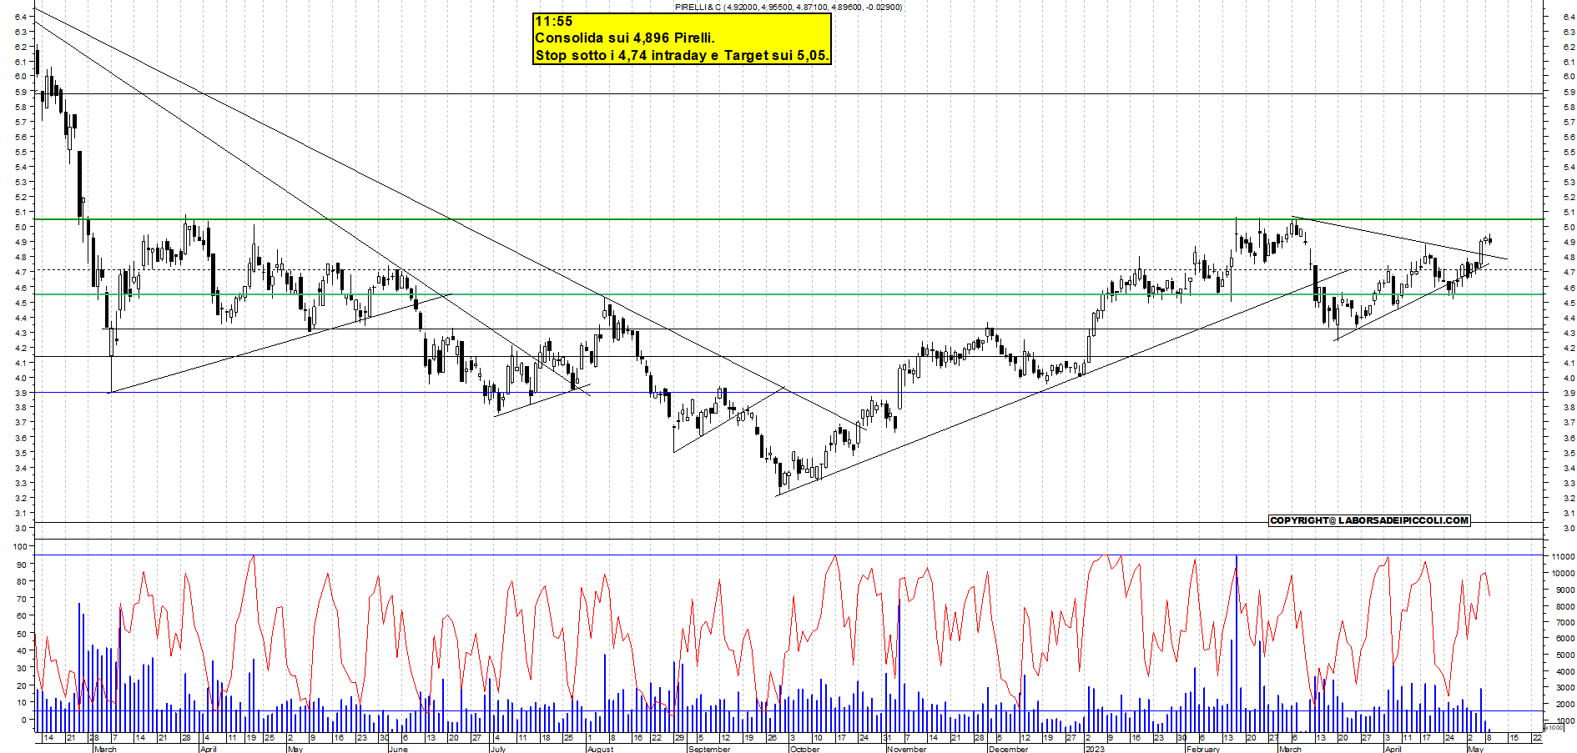Click the 4.7 price on the left price scale
This screenshot has width=1577, height=753.
20,273
